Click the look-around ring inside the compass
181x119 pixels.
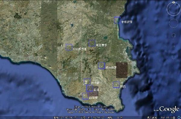pyautogui.click(x=174, y=9)
